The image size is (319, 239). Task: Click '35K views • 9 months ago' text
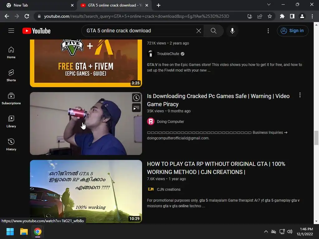[x=169, y=111]
